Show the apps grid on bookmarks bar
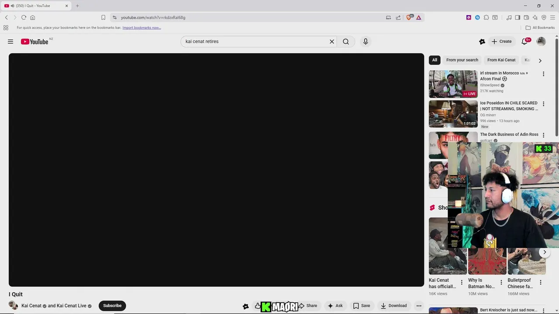Screen dimensions: 559x314 [6, 27]
